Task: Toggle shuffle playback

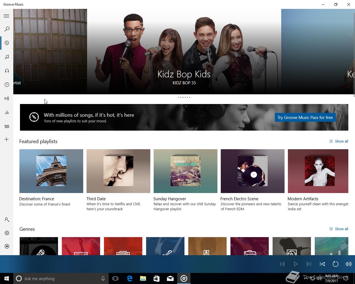Action: (x=322, y=264)
